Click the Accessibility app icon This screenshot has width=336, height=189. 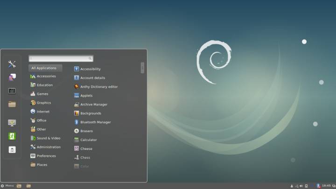(x=77, y=69)
